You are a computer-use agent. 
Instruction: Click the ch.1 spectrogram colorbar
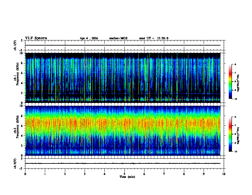(x=230, y=82)
